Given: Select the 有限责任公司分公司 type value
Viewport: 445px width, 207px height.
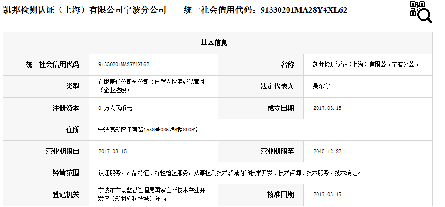Looking at the screenshot, I should (152, 86).
